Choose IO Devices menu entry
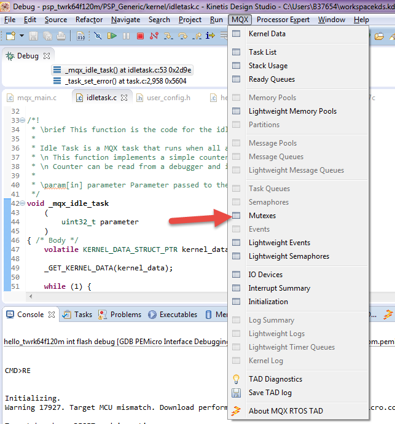This screenshot has width=395, height=424. click(299, 275)
